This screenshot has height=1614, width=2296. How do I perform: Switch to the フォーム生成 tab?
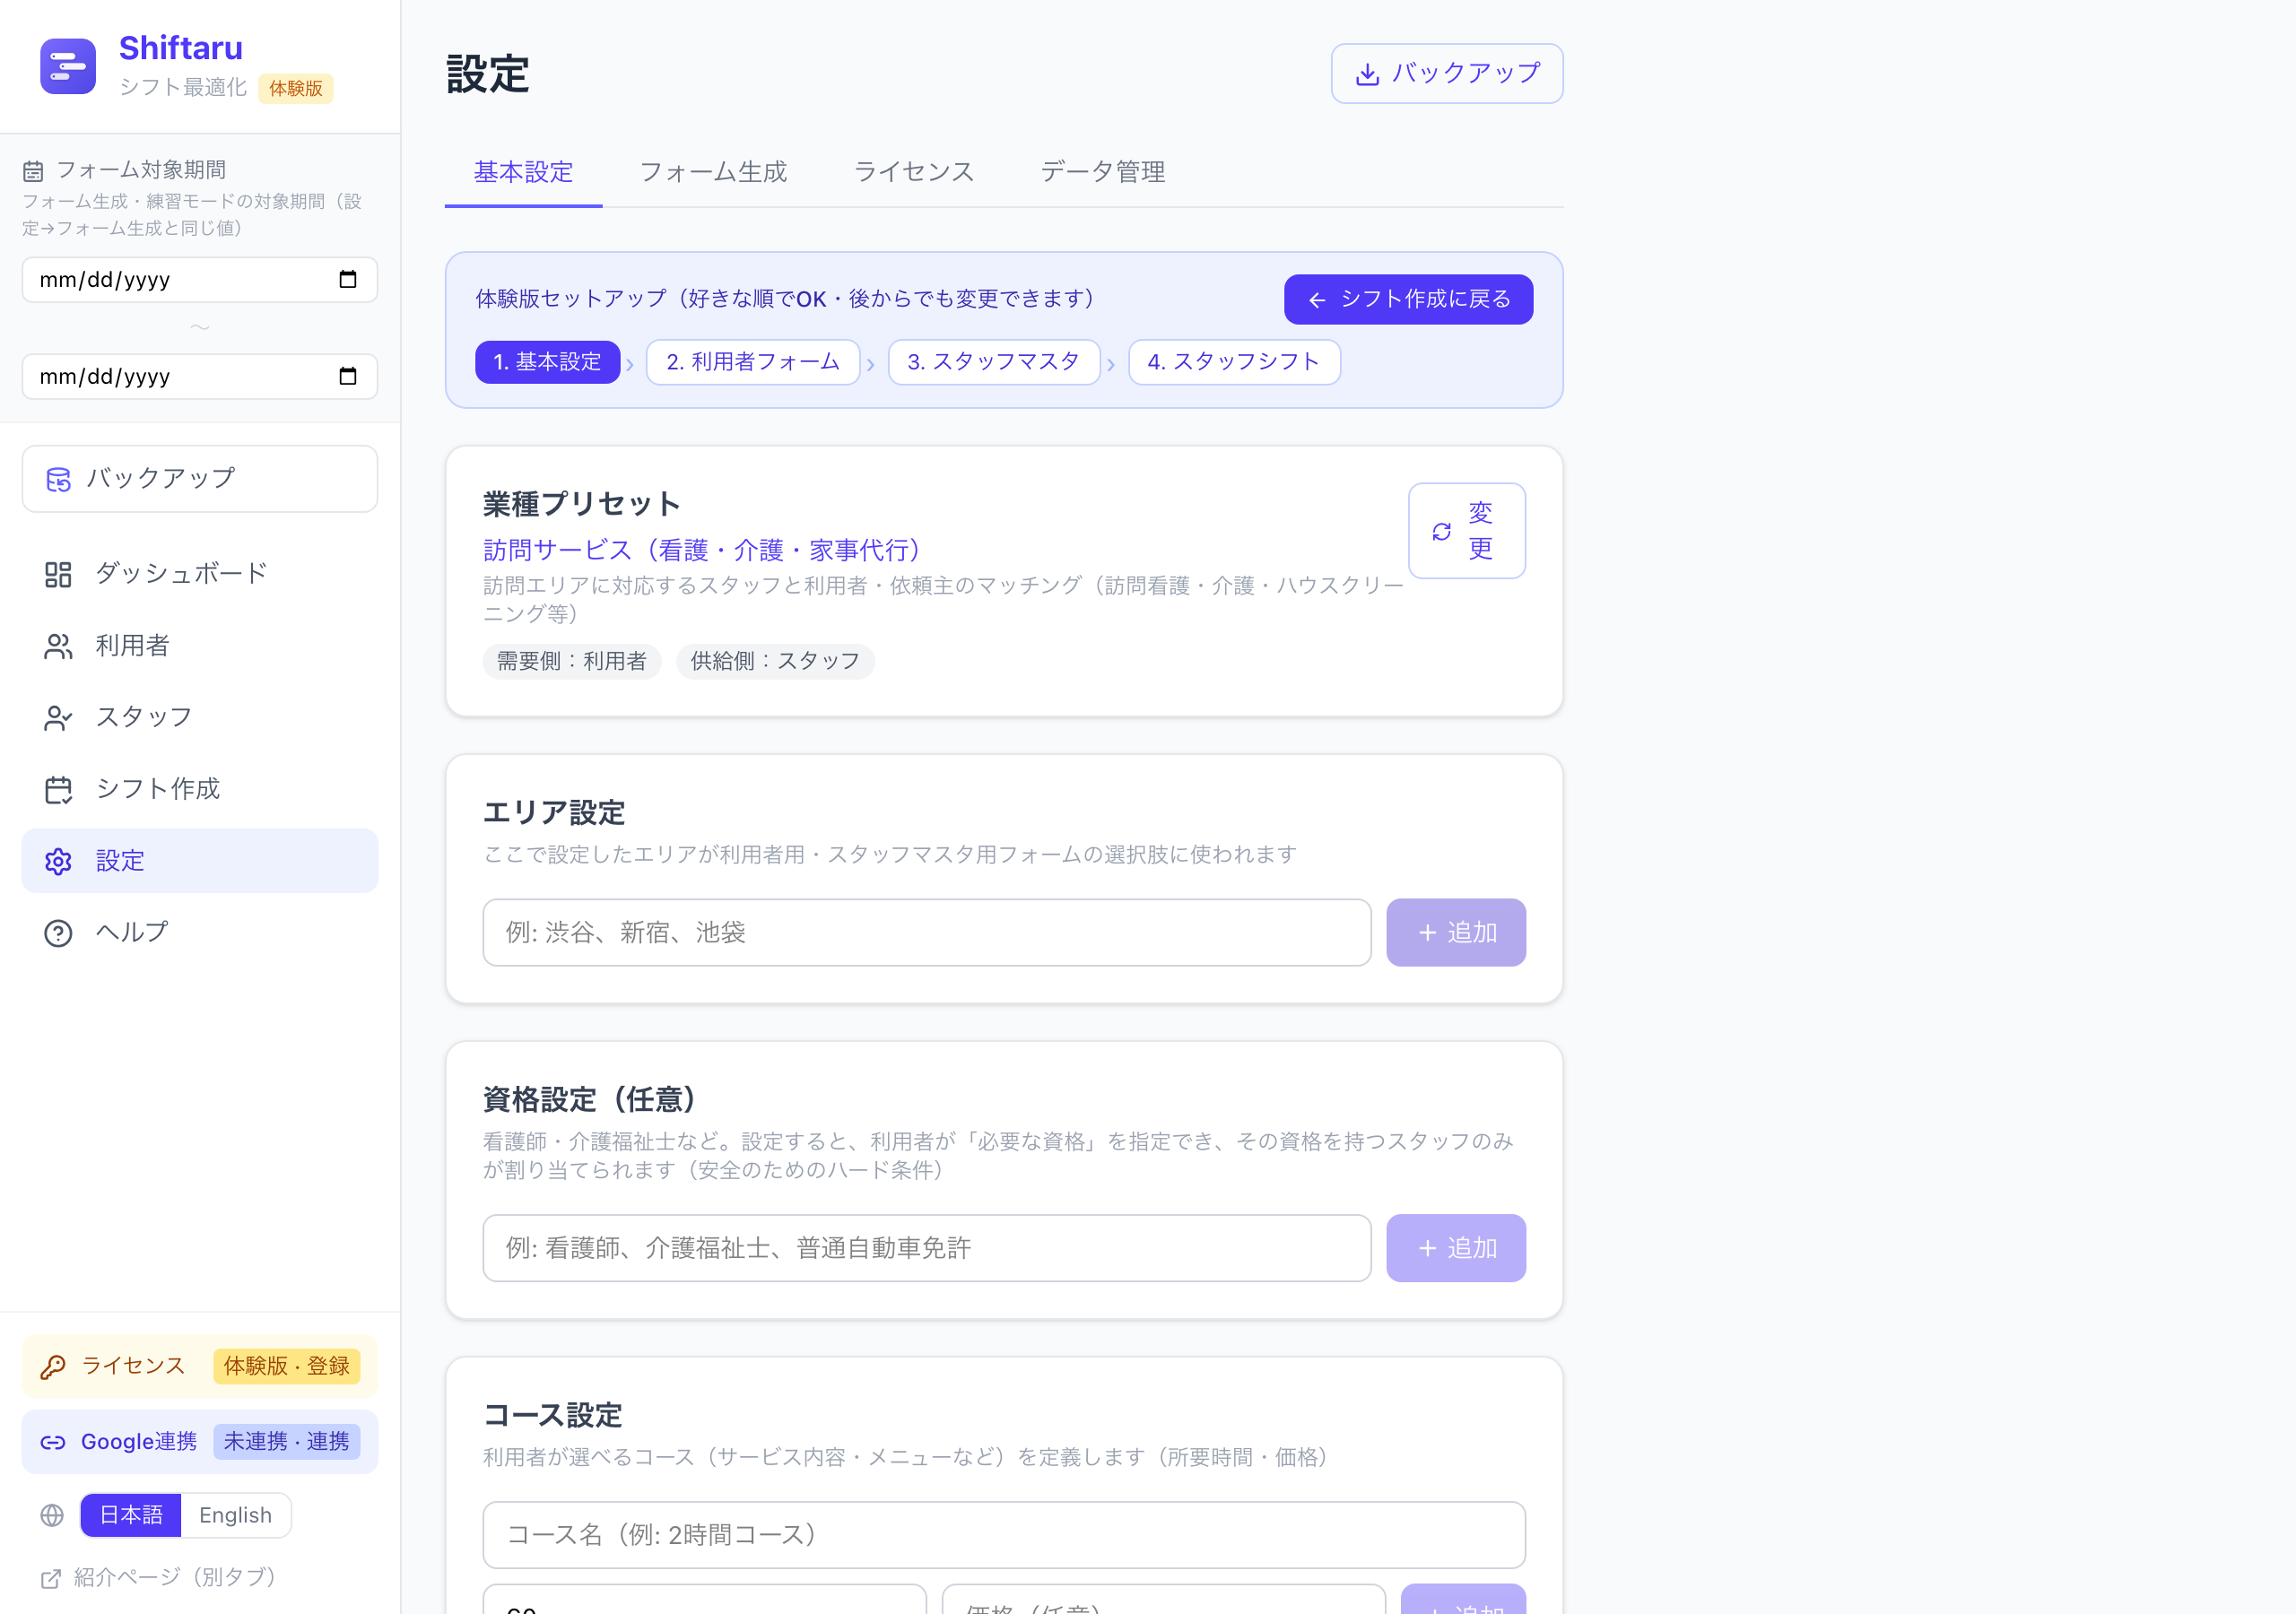click(x=713, y=172)
